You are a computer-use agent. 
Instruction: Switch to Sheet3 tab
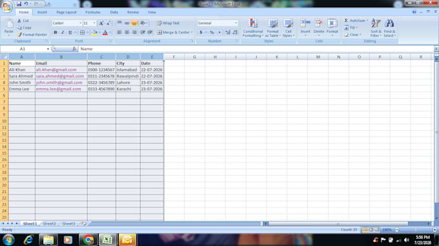click(68, 223)
